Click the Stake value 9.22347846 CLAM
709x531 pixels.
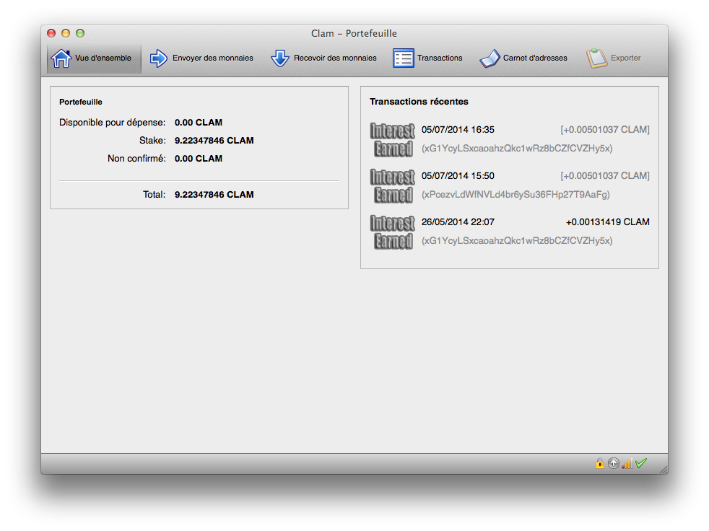[x=214, y=141]
